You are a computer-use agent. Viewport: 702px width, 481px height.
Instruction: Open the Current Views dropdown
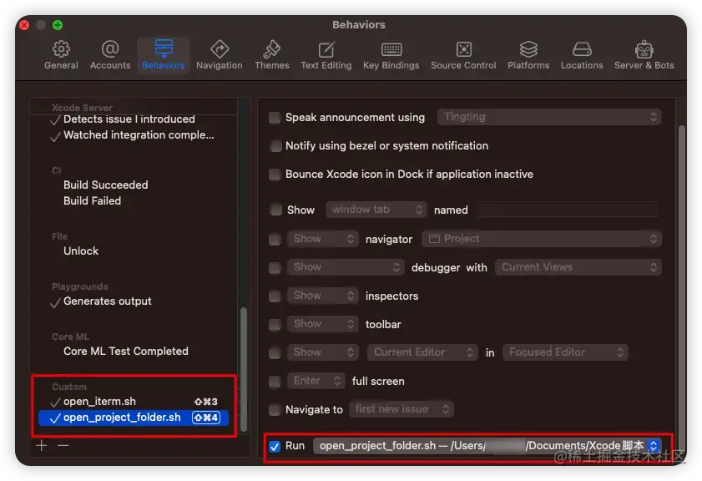[x=578, y=267]
